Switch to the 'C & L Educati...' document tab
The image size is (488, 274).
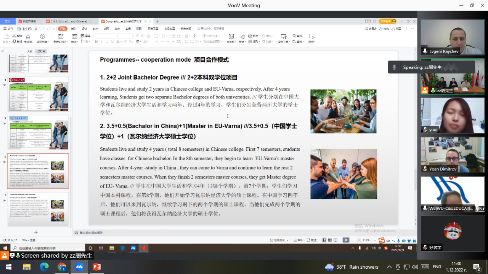69,21
